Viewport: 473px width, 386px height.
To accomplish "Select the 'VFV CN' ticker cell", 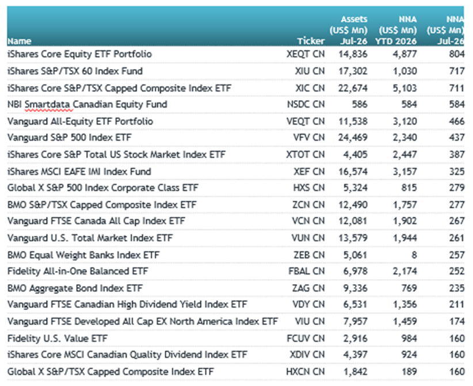I will [309, 137].
